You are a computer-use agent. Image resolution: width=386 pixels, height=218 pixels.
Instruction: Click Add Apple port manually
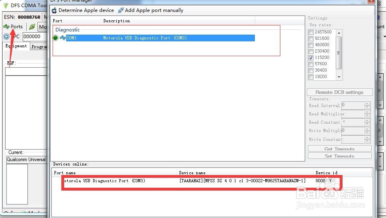pyautogui.click(x=151, y=10)
